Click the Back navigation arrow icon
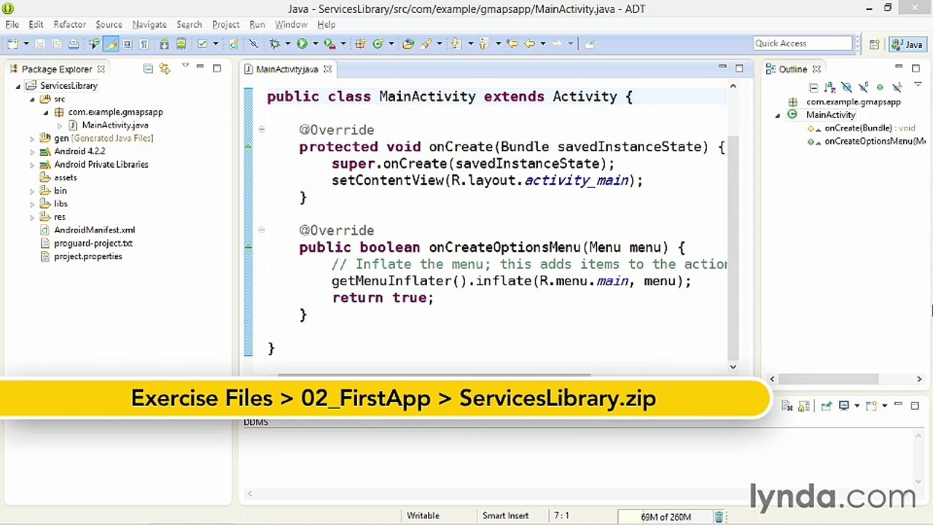Image resolution: width=933 pixels, height=525 pixels. pyautogui.click(x=530, y=44)
